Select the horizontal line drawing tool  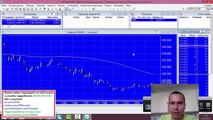tap(103, 9)
